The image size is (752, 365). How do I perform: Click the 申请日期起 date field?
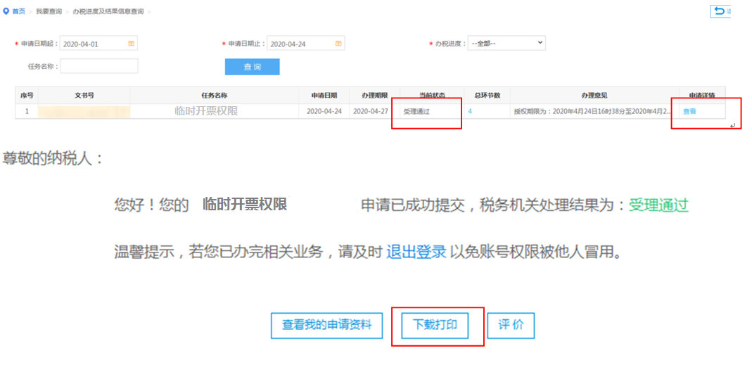(x=98, y=43)
